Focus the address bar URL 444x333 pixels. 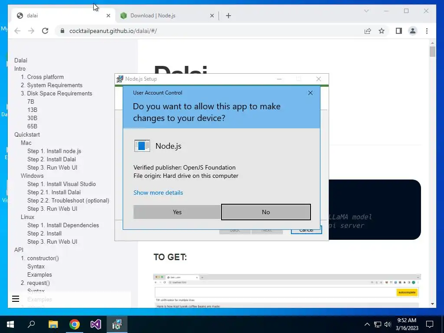pyautogui.click(x=113, y=31)
